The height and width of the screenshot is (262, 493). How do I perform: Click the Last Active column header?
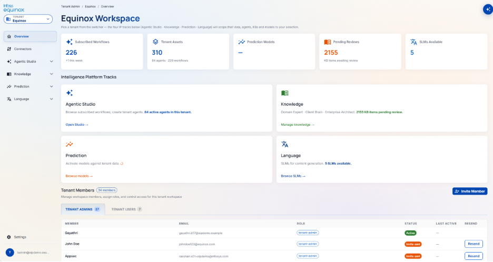[x=446, y=224]
